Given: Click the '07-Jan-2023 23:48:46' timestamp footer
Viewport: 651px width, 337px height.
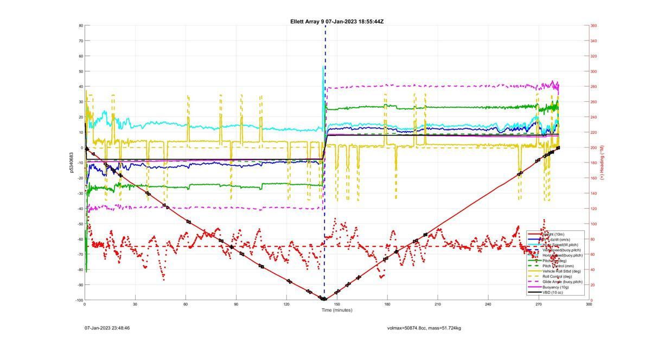Looking at the screenshot, I should 107,328.
